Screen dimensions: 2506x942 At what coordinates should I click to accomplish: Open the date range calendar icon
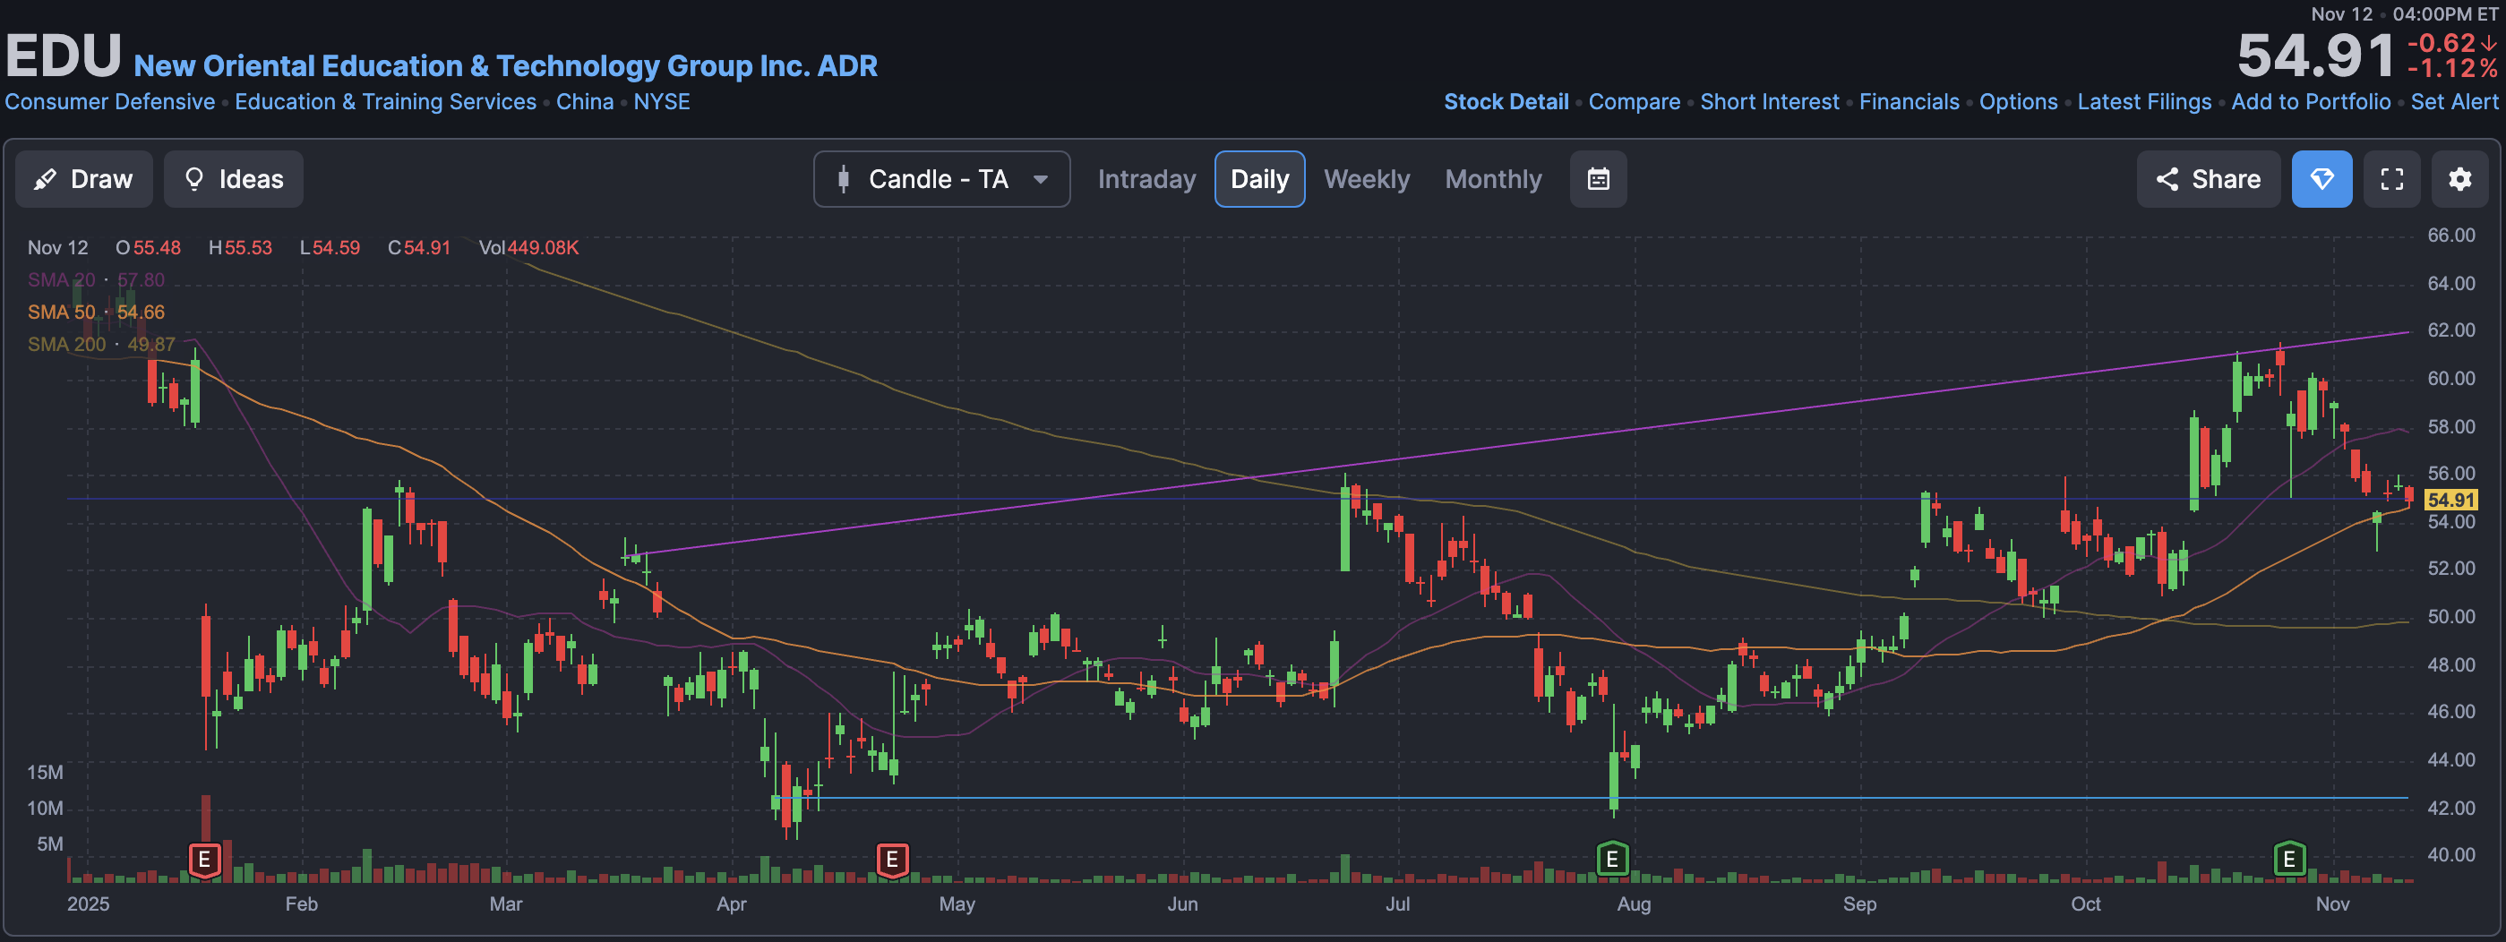pos(1599,179)
